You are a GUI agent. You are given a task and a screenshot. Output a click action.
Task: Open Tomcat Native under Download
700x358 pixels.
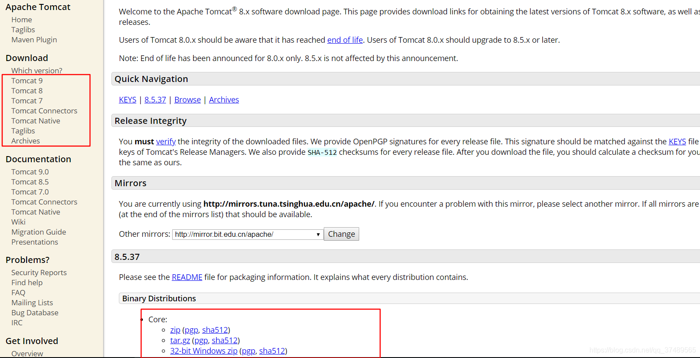coord(36,121)
